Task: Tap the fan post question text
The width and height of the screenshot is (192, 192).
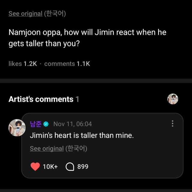Action: point(87,38)
